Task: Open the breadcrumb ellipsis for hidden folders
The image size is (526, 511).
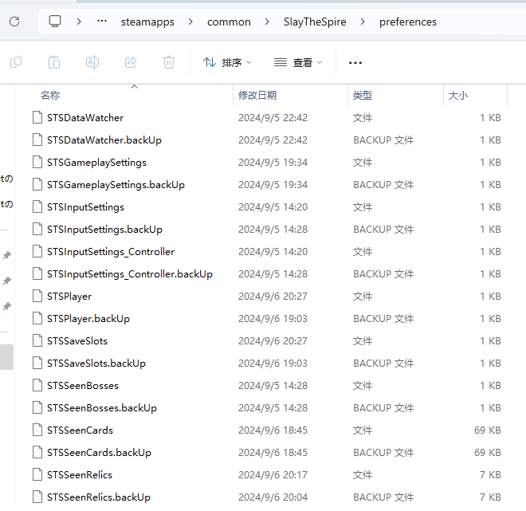Action: click(x=102, y=22)
